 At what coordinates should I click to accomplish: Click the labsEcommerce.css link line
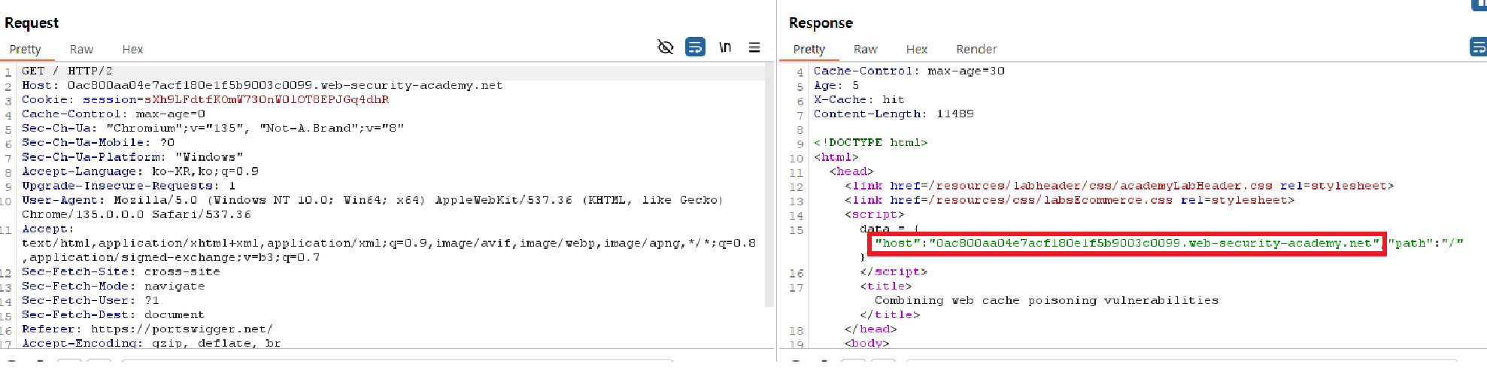1069,200
